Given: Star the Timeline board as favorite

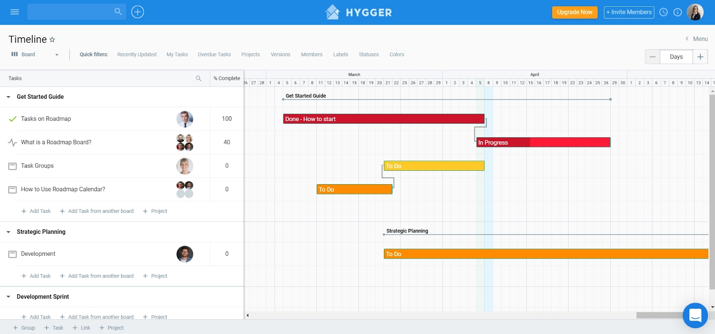Looking at the screenshot, I should point(52,40).
